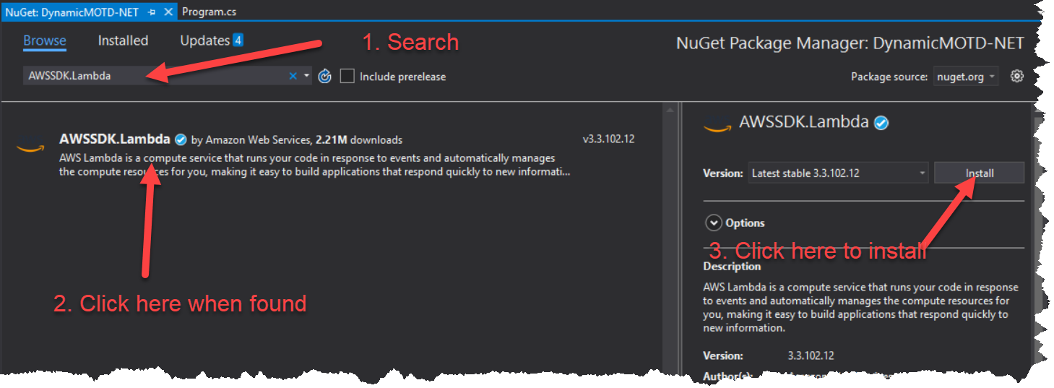The width and height of the screenshot is (1054, 388).
Task: Click the package description in the result row
Action: tap(314, 165)
